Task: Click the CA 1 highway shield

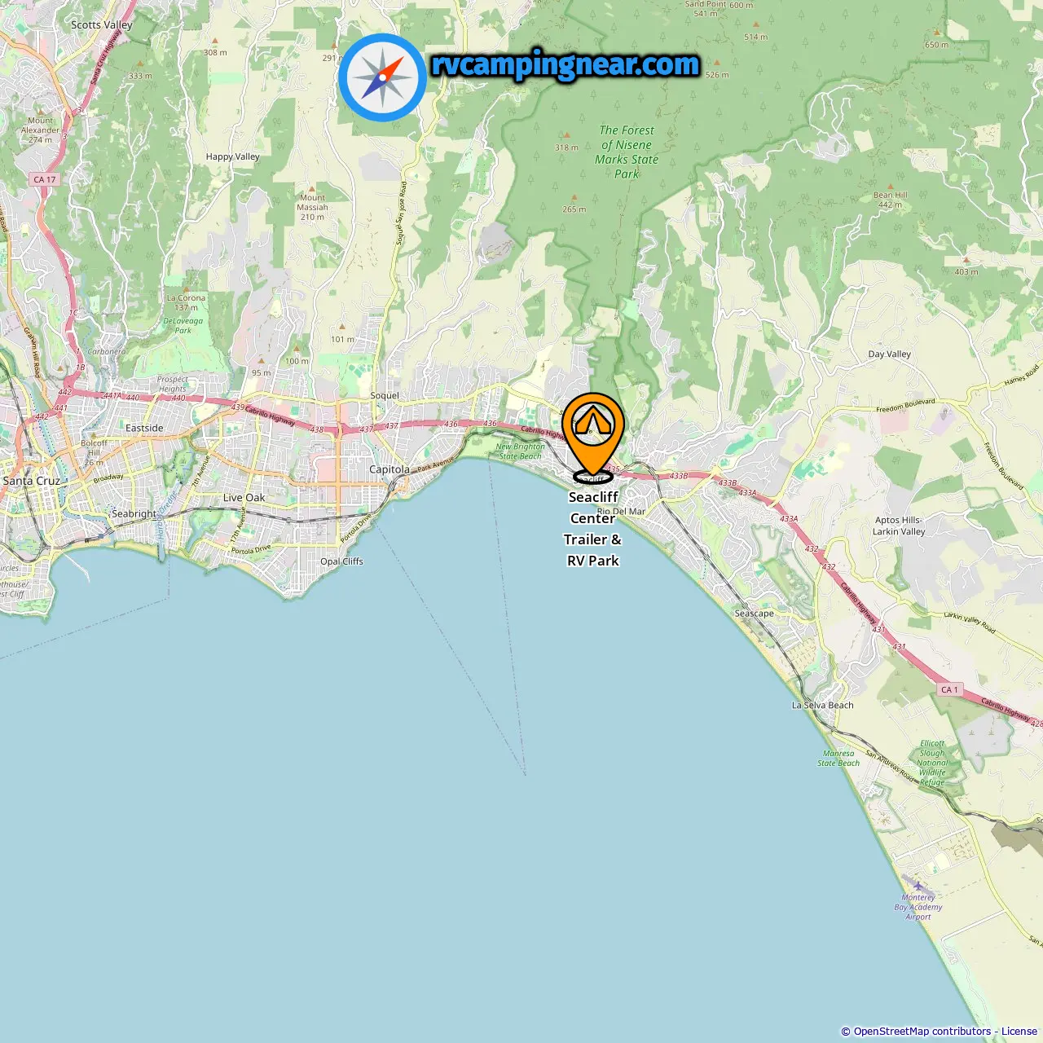Action: pyautogui.click(x=950, y=689)
